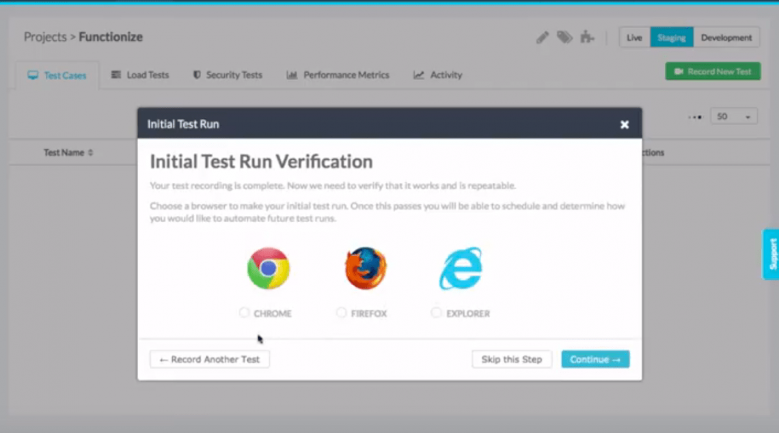779x433 pixels.
Task: Click the Firefox browser logo
Action: pyautogui.click(x=366, y=268)
